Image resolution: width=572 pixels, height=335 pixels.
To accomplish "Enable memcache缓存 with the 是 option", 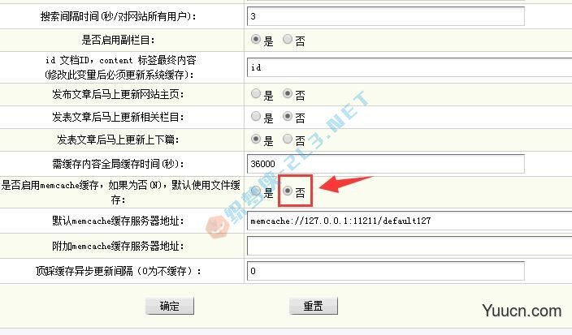I will pyautogui.click(x=256, y=191).
